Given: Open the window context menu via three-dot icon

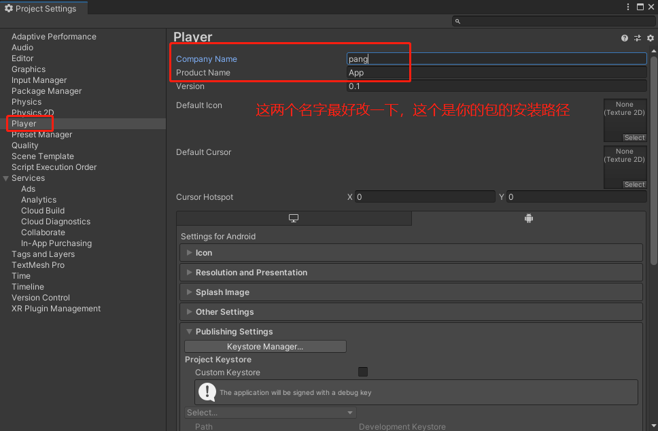Looking at the screenshot, I should [x=628, y=6].
